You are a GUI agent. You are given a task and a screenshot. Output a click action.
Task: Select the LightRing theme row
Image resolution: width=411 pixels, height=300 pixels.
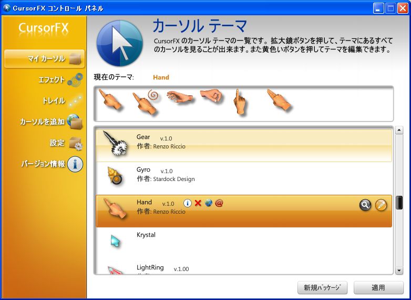244,268
